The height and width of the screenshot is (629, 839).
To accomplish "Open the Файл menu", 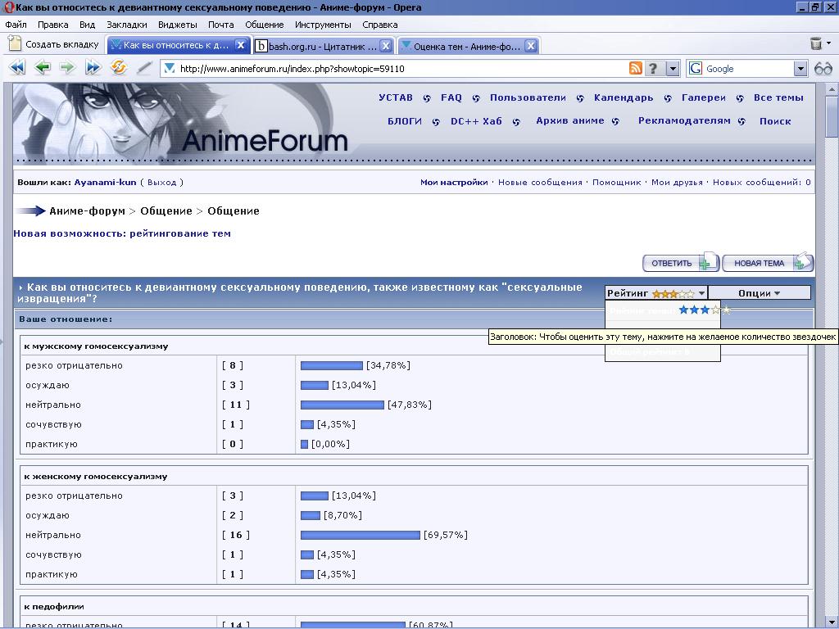I will pos(16,25).
